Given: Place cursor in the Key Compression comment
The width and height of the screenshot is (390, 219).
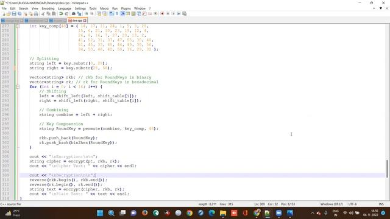Looking at the screenshot, I should coord(61,124).
